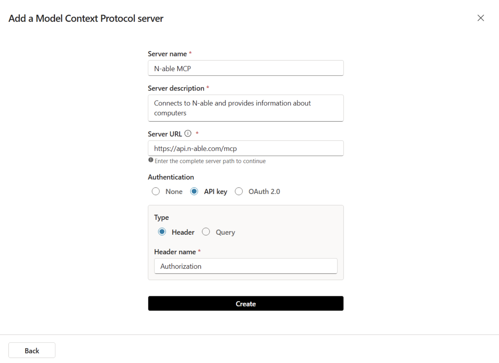Select API key authentication
The image size is (499, 363).
[194, 191]
